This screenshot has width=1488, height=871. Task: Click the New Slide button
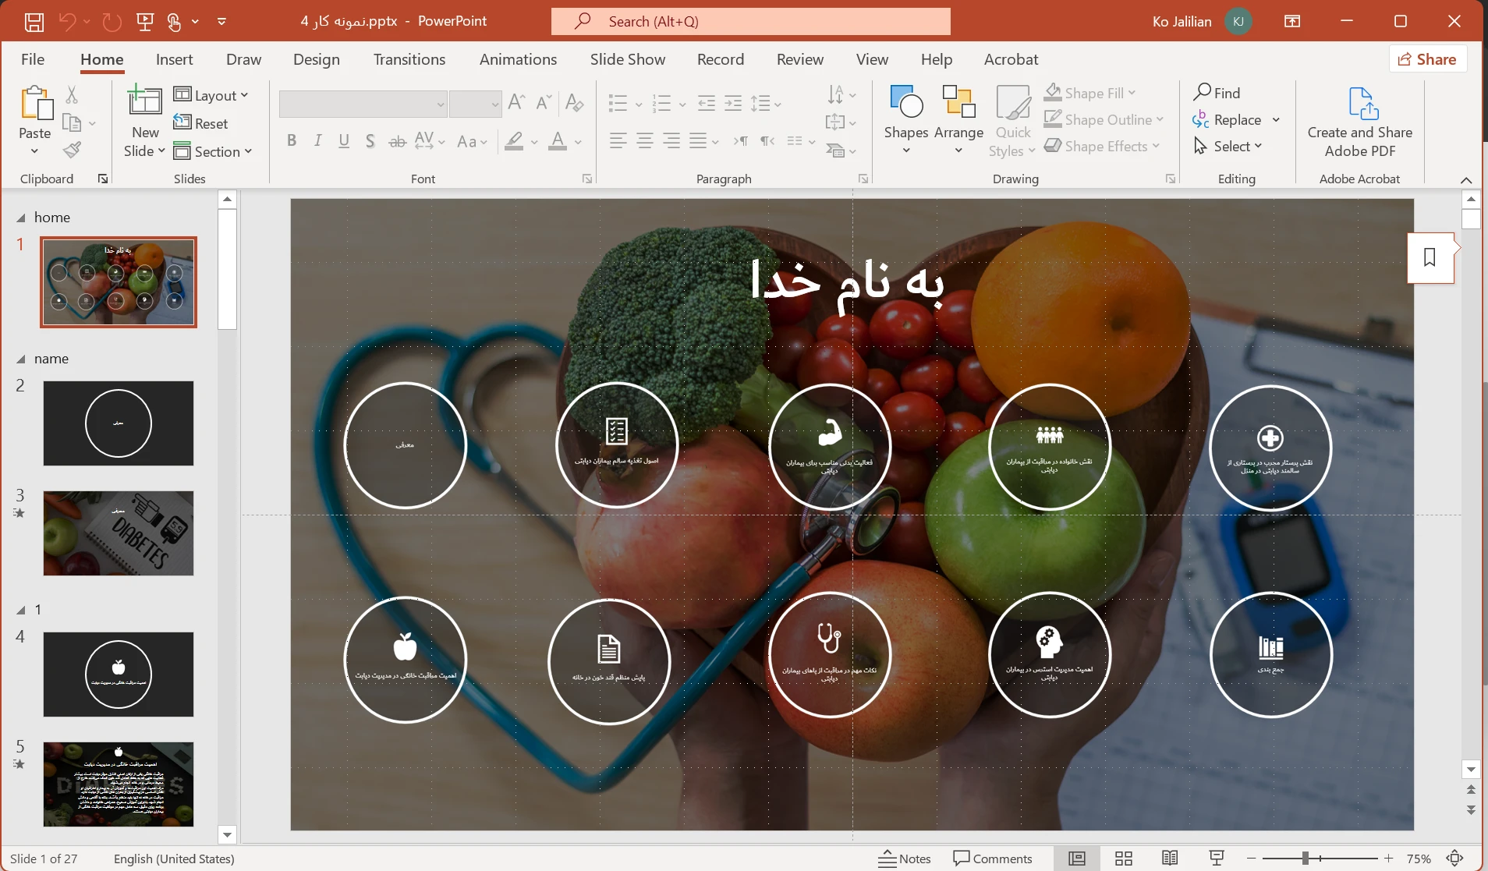click(x=145, y=121)
